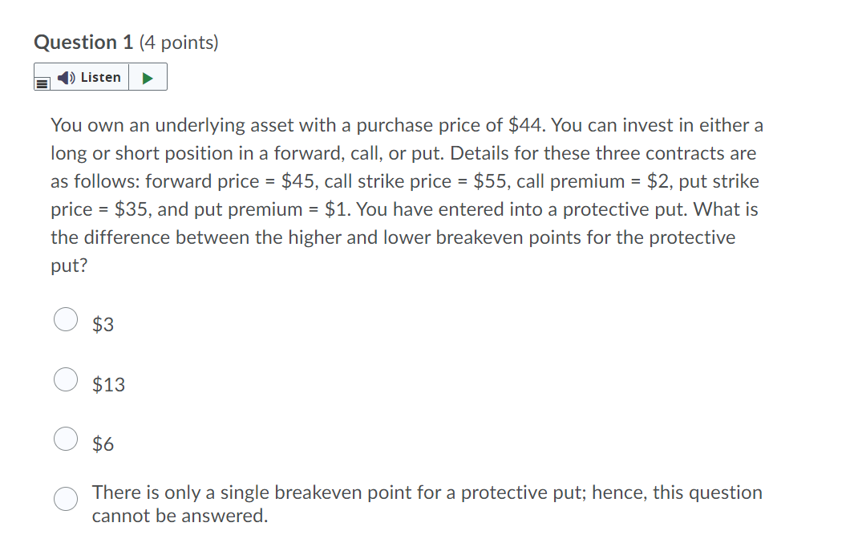The image size is (854, 547).
Task: Select the $3 answer option
Action: click(x=65, y=318)
